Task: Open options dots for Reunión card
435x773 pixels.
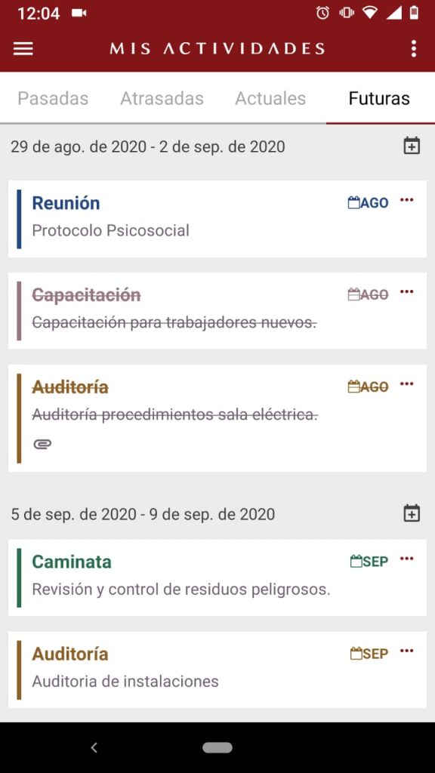Action: point(406,199)
